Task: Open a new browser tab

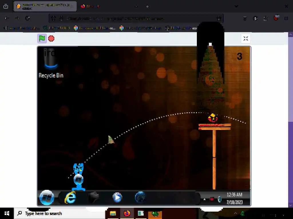Action: pyautogui.click(x=147, y=7)
